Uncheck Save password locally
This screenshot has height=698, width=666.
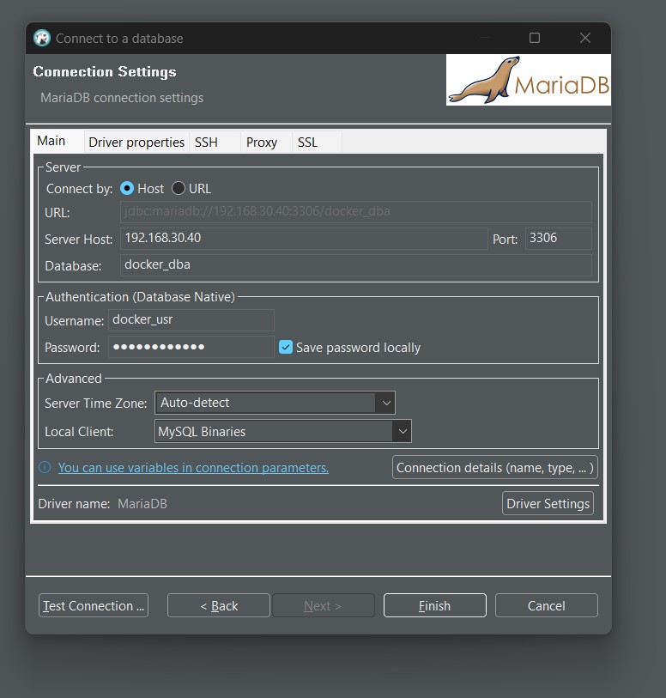287,348
